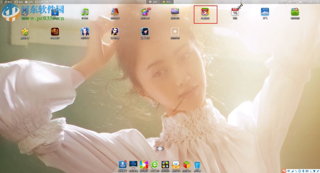This screenshot has height=173, width=320.
Task: Open the dock clock monitor showing 11:53
Action: 133,164
